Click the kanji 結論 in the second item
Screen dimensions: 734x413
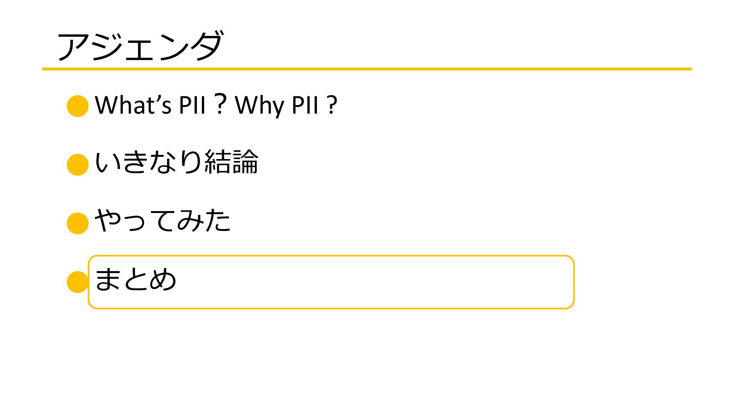(x=231, y=162)
